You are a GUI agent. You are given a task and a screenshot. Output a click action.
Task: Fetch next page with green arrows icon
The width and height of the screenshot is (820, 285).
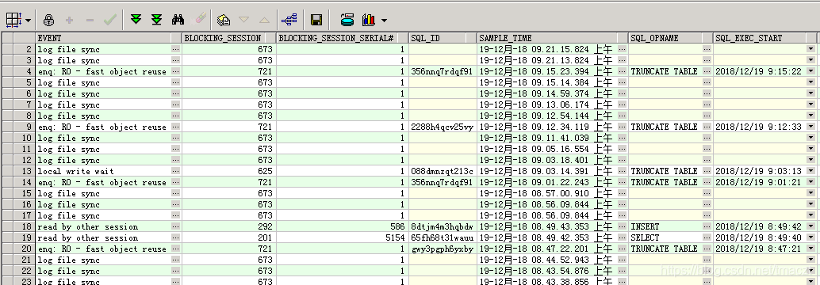click(136, 20)
